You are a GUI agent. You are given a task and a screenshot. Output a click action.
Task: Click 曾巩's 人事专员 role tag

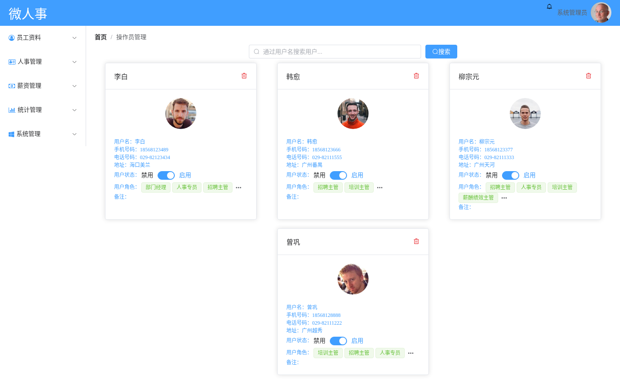(390, 353)
